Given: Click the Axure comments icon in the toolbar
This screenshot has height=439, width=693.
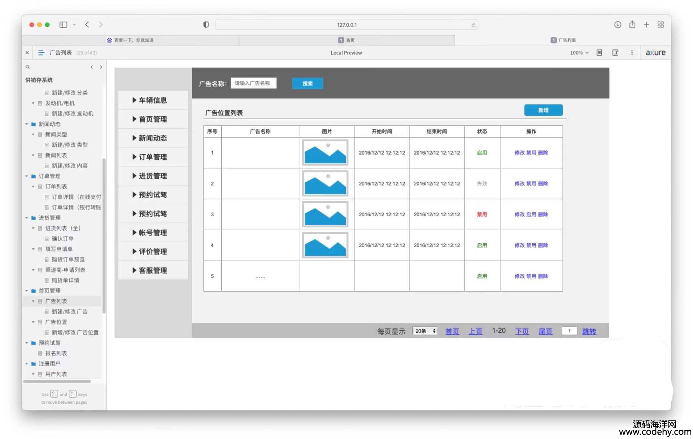Looking at the screenshot, I should pyautogui.click(x=615, y=53).
